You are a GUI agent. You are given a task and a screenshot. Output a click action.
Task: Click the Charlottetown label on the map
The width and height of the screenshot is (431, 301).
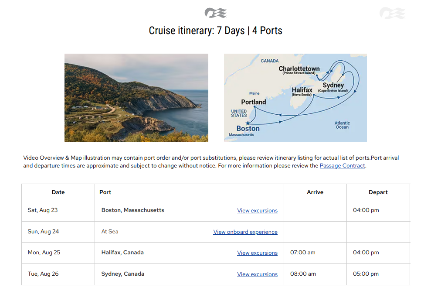pos(299,69)
